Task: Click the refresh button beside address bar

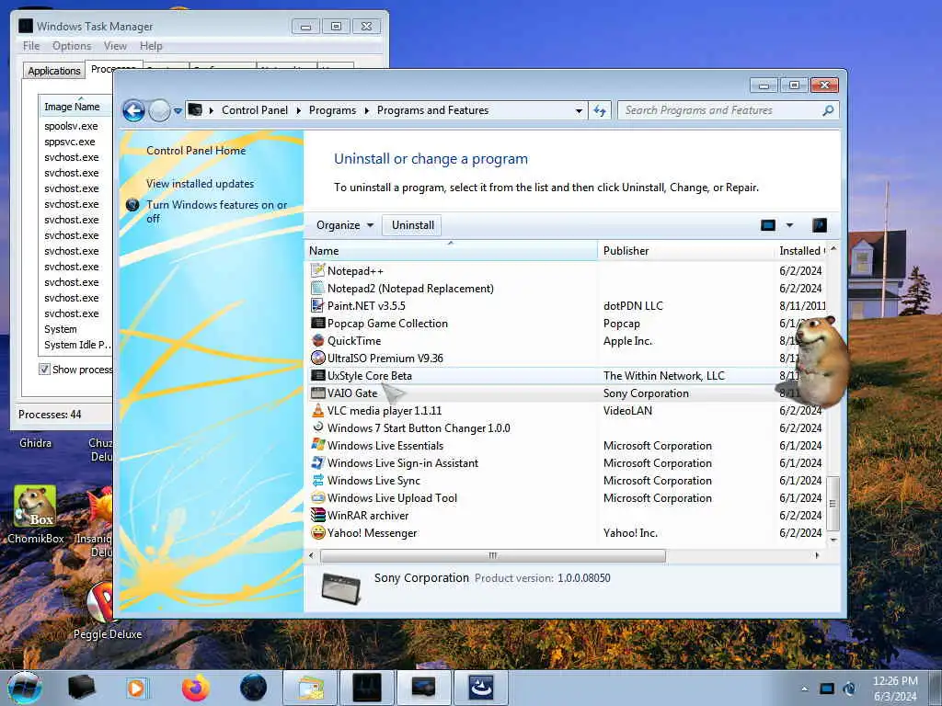Action: 600,110
